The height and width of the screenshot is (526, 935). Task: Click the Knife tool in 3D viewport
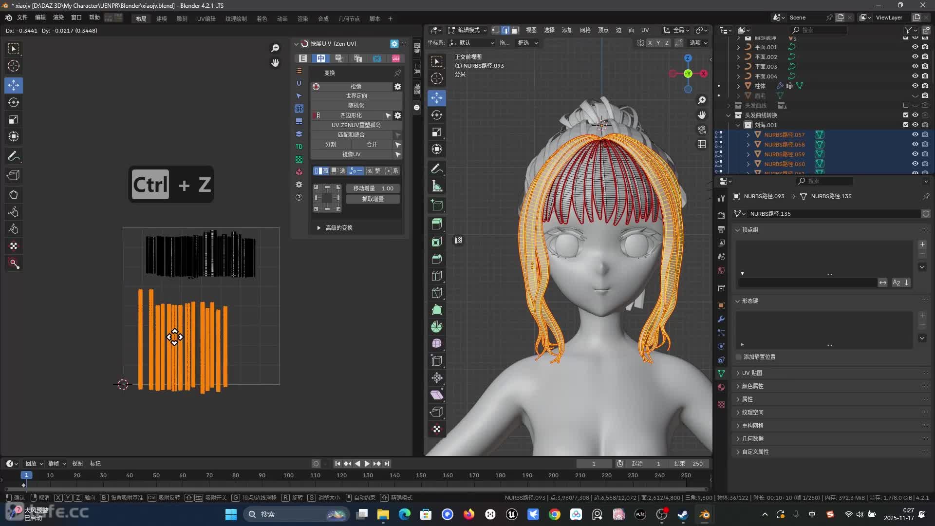click(x=437, y=292)
